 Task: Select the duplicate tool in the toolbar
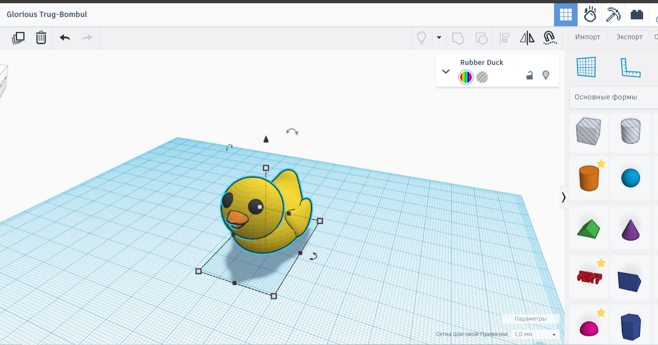pos(18,37)
